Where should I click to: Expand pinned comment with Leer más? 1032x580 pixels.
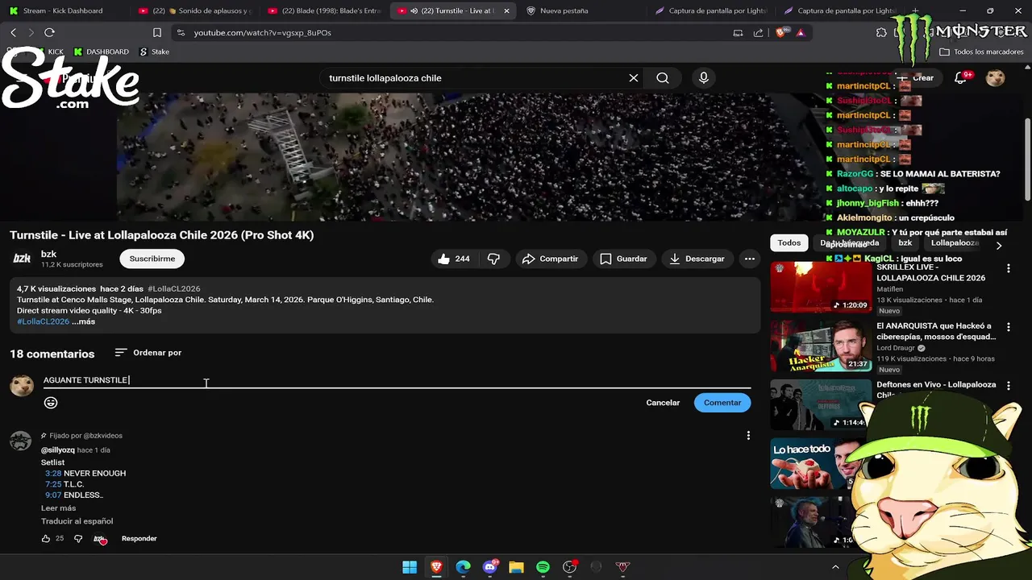58,508
